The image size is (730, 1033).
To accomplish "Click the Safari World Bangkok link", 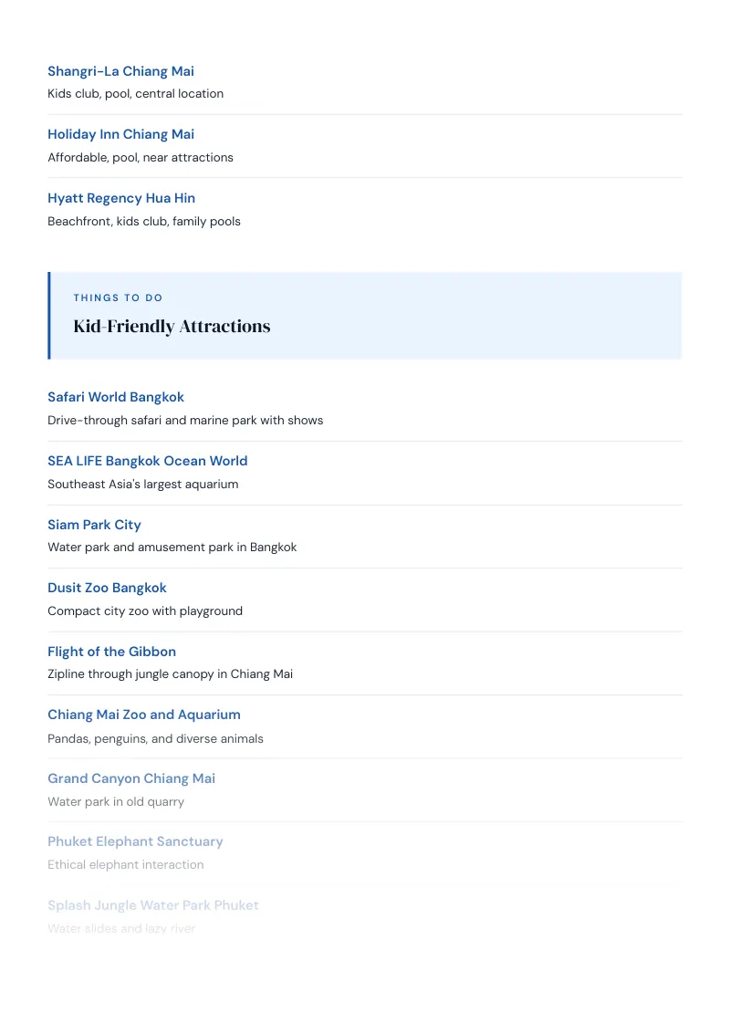I will pyautogui.click(x=115, y=397).
